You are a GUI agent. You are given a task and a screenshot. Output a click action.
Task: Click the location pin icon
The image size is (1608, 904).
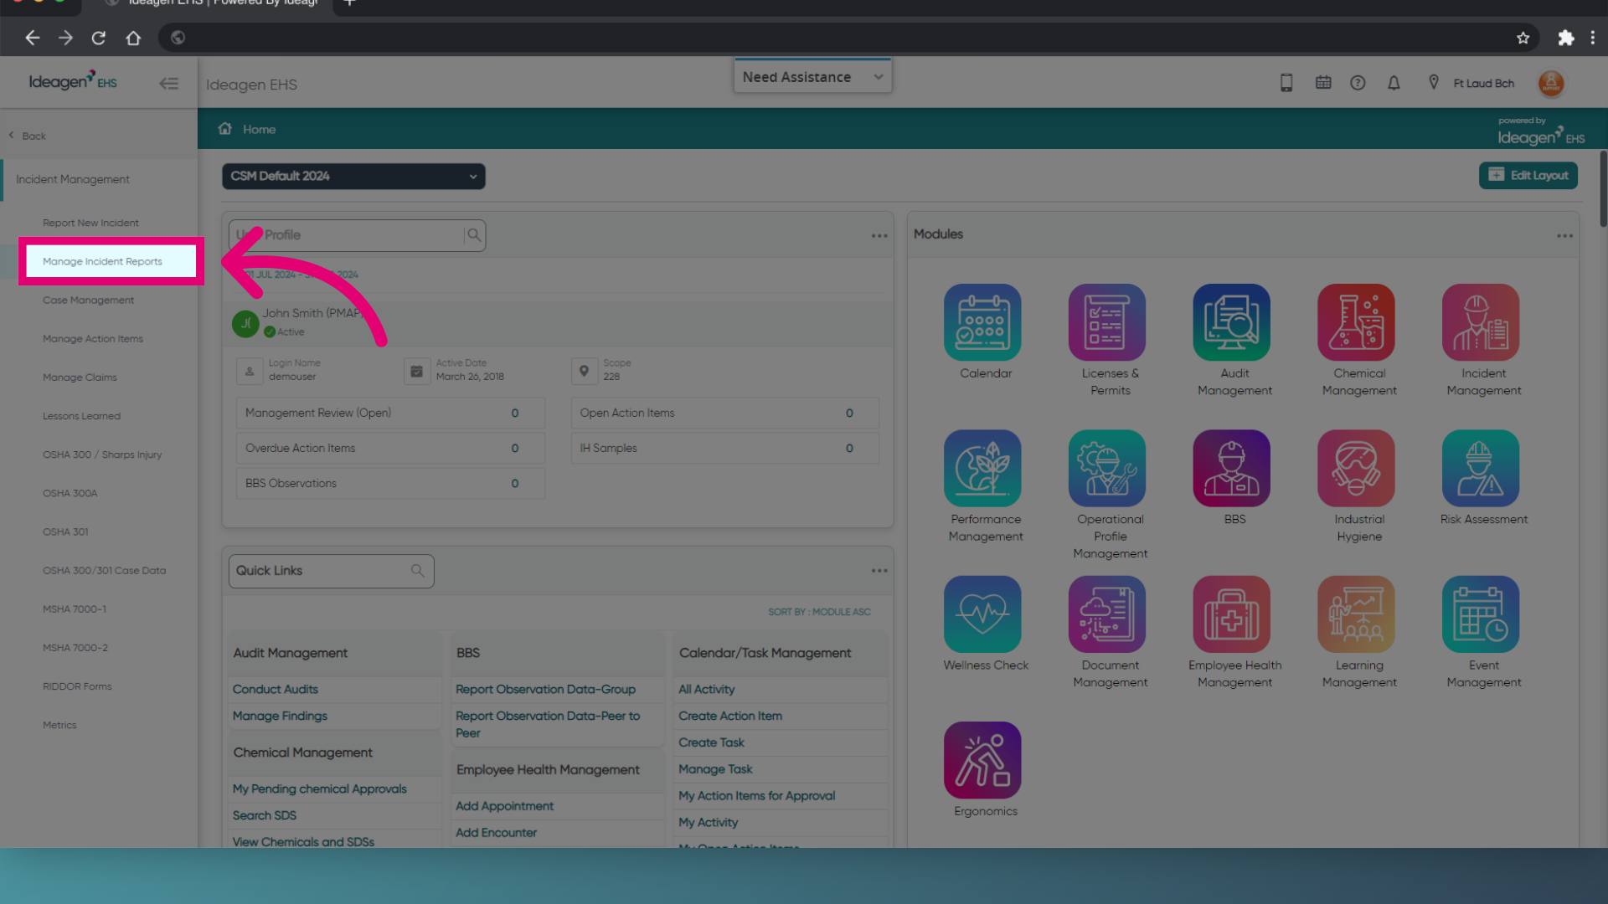coord(1434,82)
